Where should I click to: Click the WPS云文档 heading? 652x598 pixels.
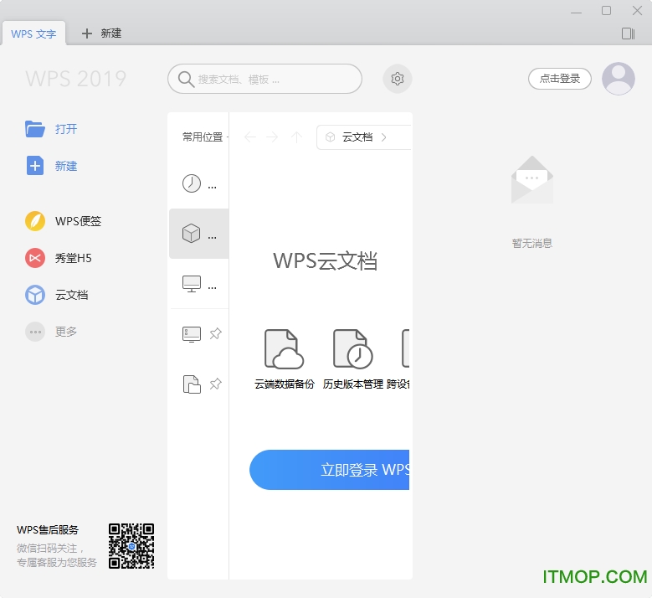325,261
